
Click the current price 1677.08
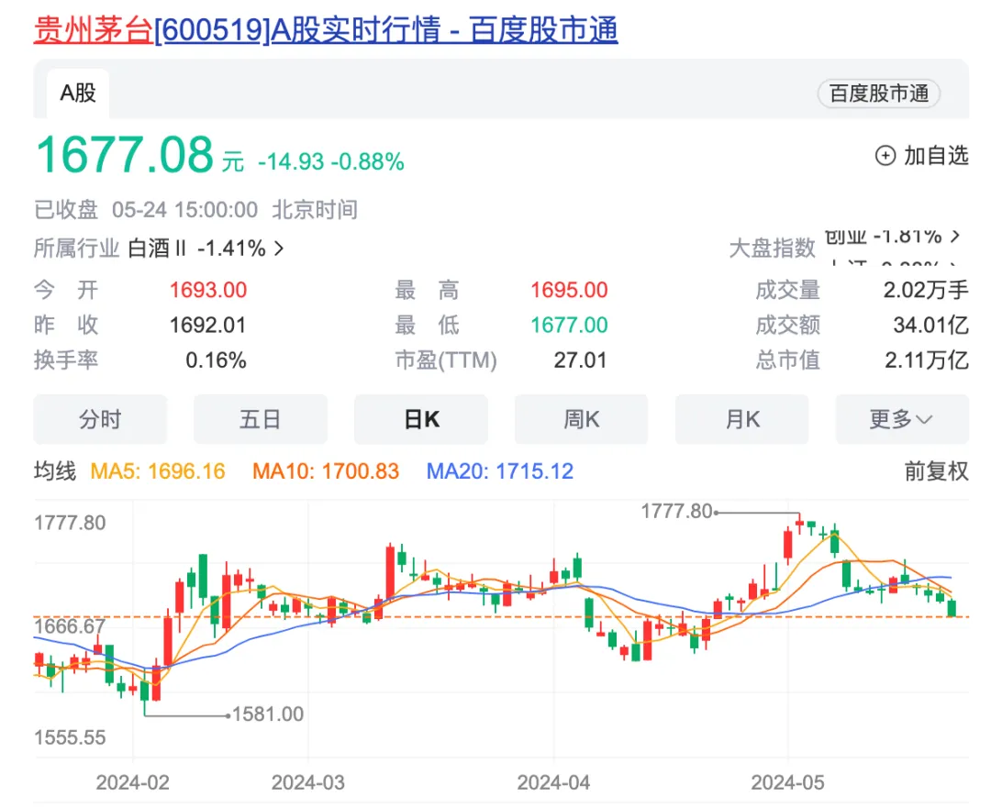[x=125, y=155]
